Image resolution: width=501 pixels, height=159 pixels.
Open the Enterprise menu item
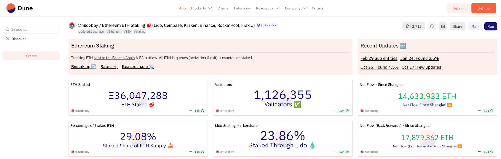(242, 8)
